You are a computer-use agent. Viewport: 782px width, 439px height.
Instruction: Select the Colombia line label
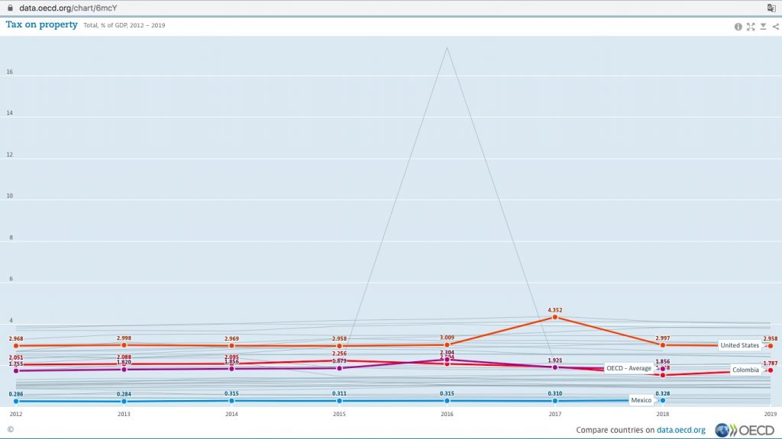click(745, 370)
